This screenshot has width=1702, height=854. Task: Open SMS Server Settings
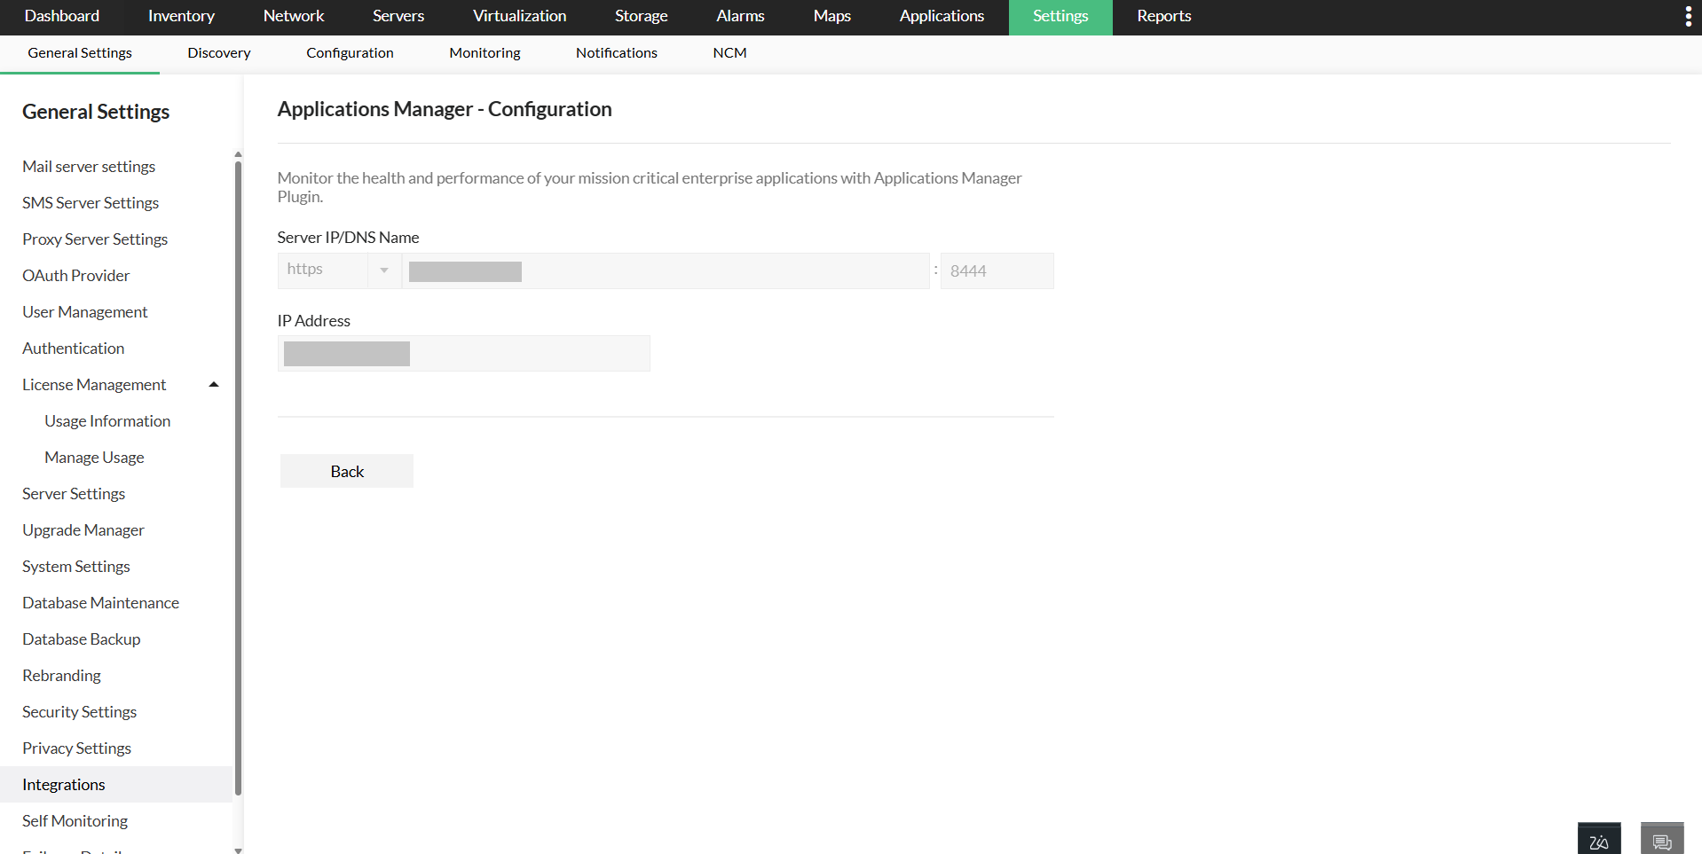coord(91,203)
